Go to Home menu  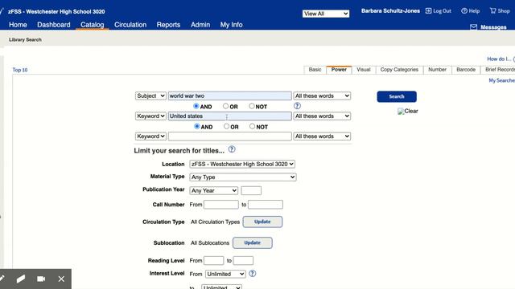[18, 25]
